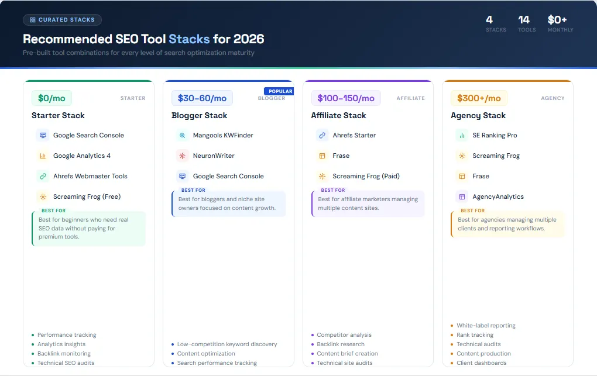The width and height of the screenshot is (597, 376).
Task: Click the Ahrefs Starter link icon
Action: (x=322, y=135)
